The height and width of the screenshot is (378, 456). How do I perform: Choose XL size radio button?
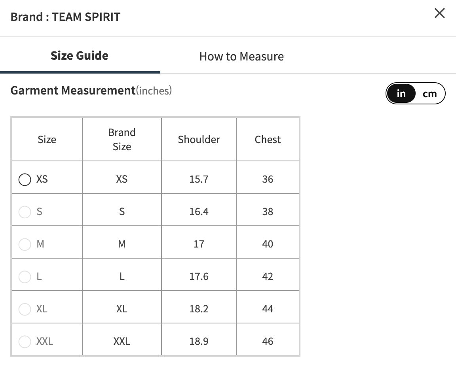coord(25,309)
